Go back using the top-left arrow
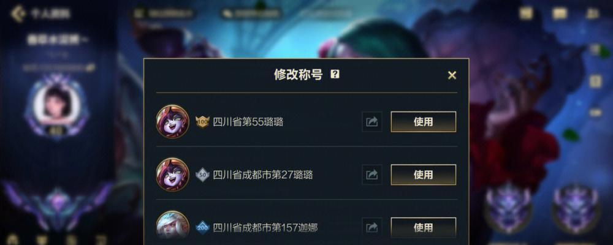Viewport: 613px width, 245px height. (18, 13)
